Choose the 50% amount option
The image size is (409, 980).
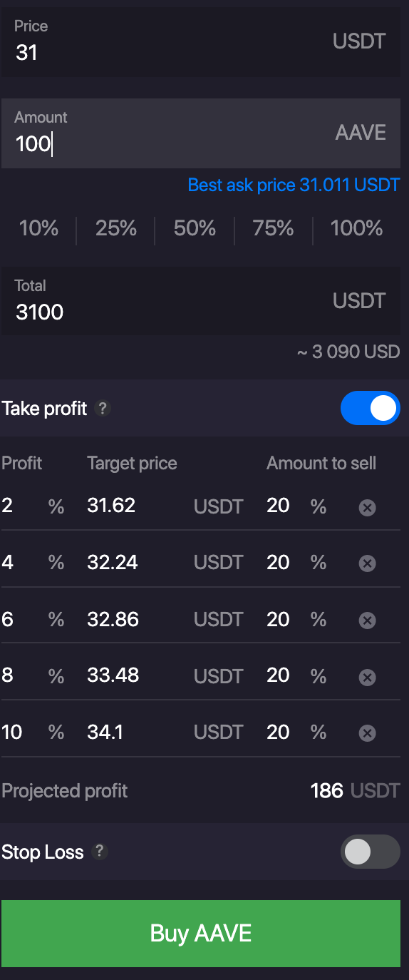195,228
